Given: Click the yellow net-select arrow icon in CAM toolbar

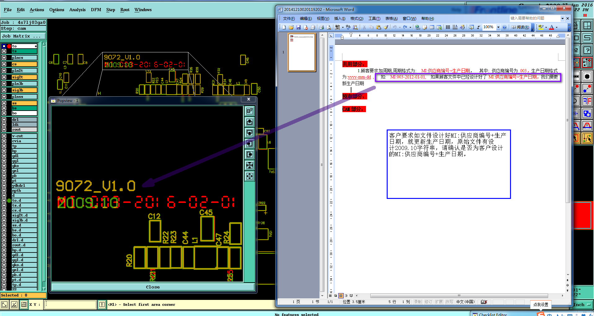Looking at the screenshot, I should pyautogui.click(x=587, y=138).
